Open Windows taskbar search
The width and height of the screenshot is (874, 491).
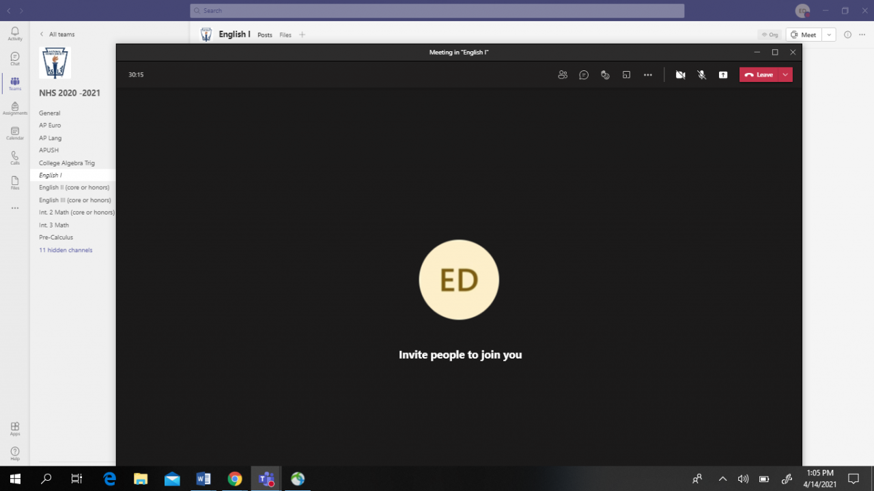point(46,479)
